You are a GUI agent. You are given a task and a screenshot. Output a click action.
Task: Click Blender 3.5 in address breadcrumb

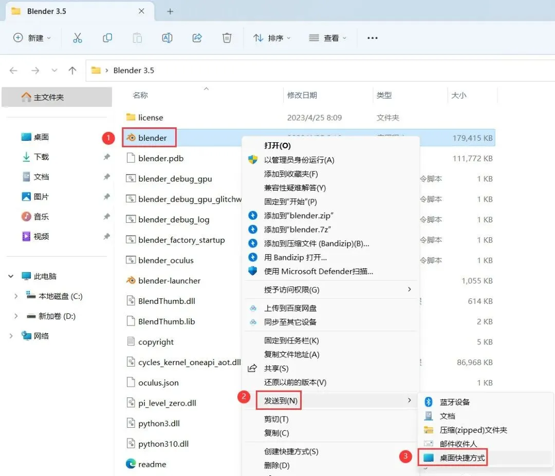tap(134, 70)
